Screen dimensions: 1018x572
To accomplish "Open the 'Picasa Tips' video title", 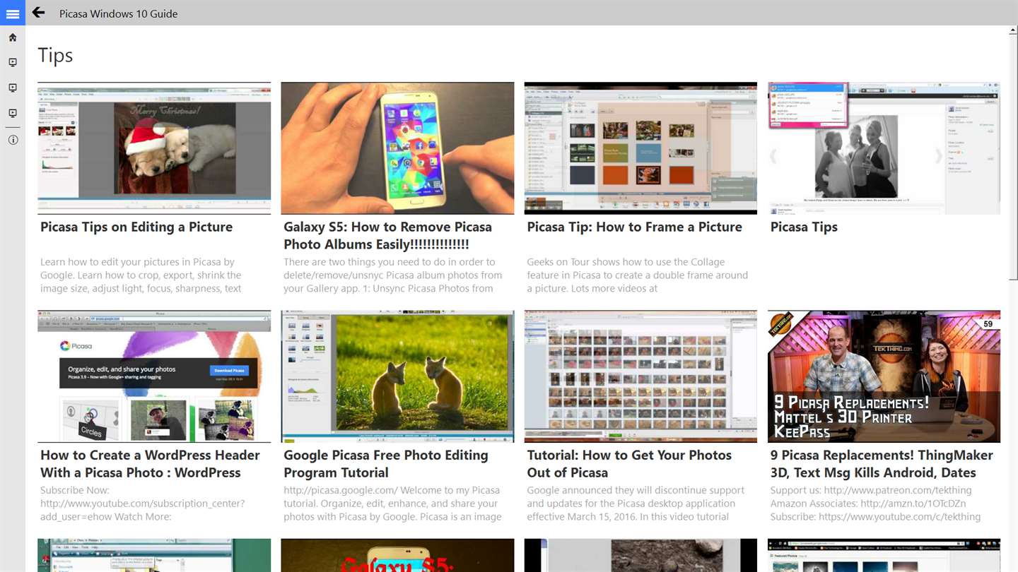I will tap(804, 227).
